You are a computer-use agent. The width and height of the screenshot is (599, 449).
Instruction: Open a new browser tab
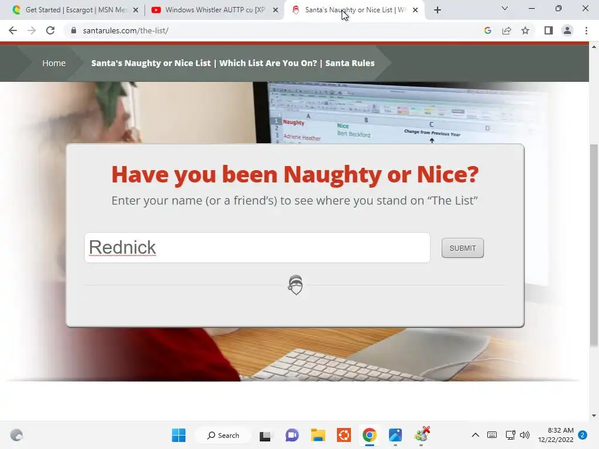438,10
